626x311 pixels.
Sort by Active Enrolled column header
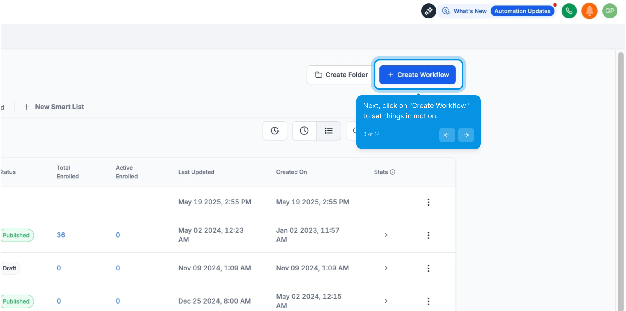(x=127, y=172)
